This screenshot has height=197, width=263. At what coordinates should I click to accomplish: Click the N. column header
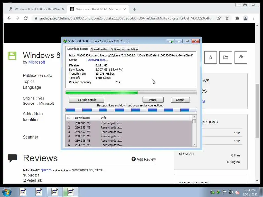coord(70,118)
